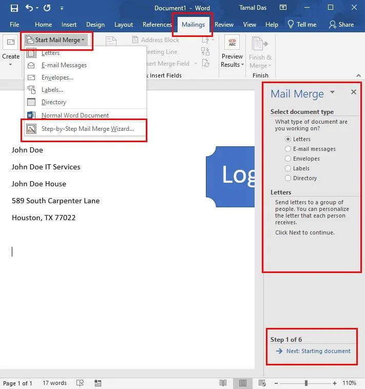Click the Preview Results ABC icon
Viewport: 365px width, 389px height.
pyautogui.click(x=232, y=42)
